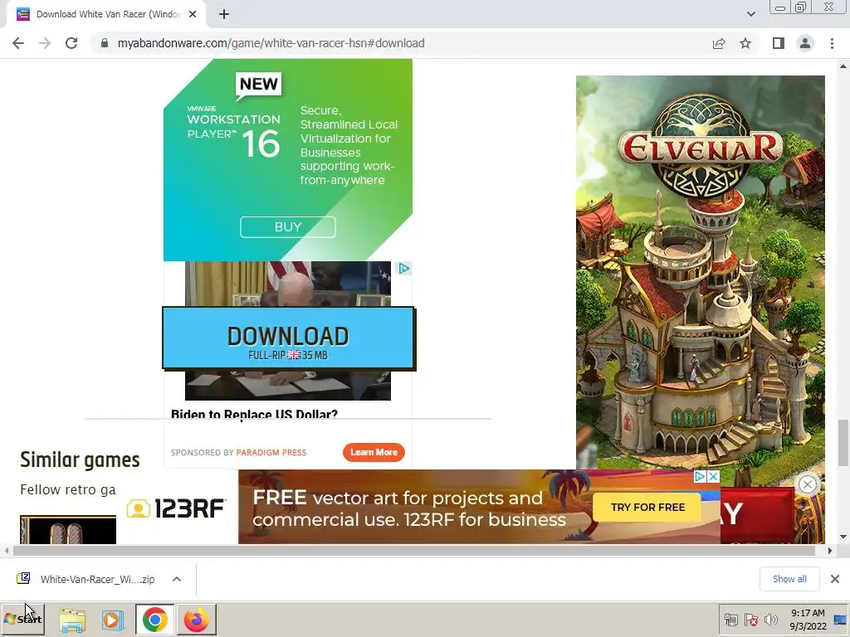The height and width of the screenshot is (637, 850).
Task: Click the scroll up arrow
Action: click(x=843, y=66)
